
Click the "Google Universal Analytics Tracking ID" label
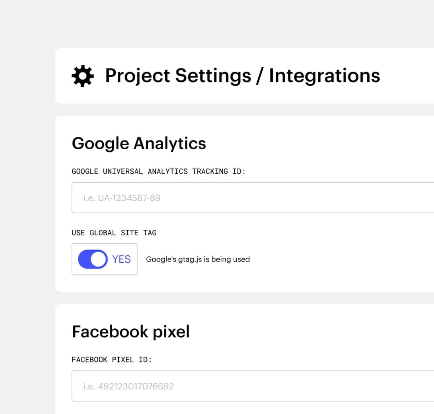158,171
